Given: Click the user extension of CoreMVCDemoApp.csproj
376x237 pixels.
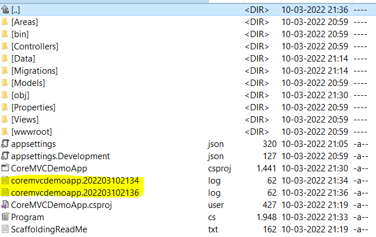Looking at the screenshot, I should coord(216,205).
